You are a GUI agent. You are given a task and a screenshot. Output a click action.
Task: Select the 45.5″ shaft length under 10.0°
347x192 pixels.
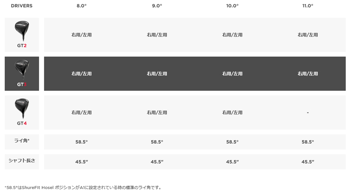(x=232, y=162)
